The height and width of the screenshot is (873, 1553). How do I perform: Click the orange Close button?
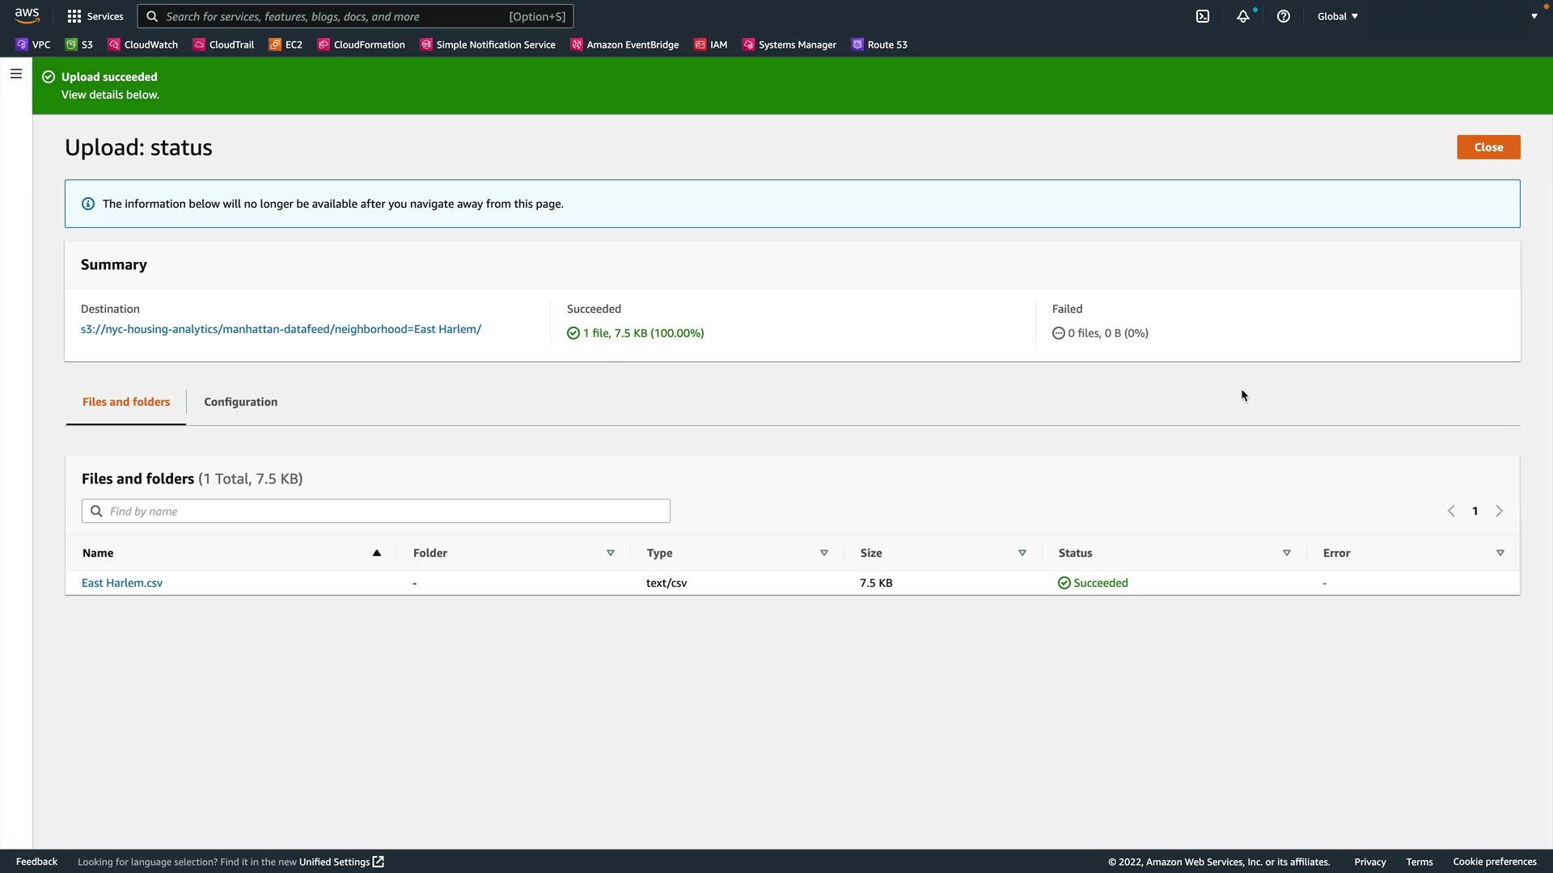(x=1488, y=147)
